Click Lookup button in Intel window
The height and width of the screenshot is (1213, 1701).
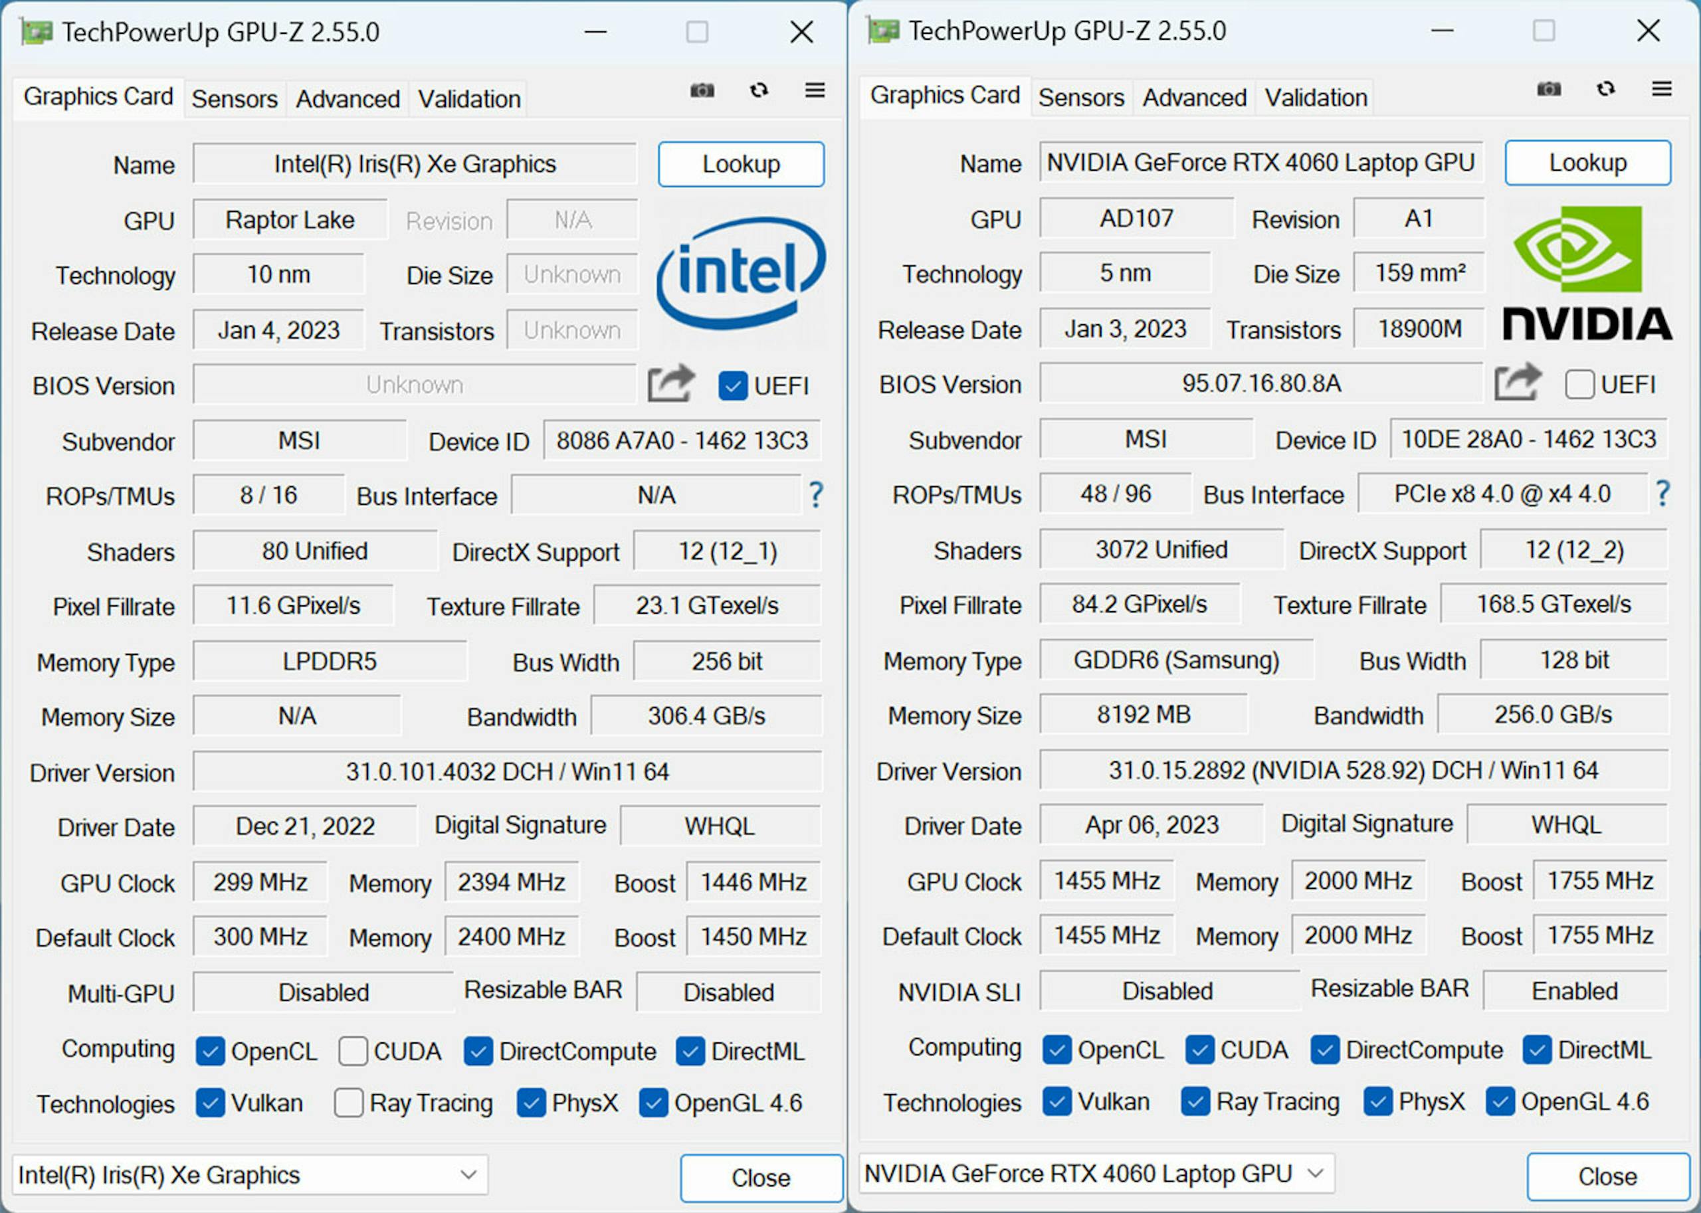[741, 163]
